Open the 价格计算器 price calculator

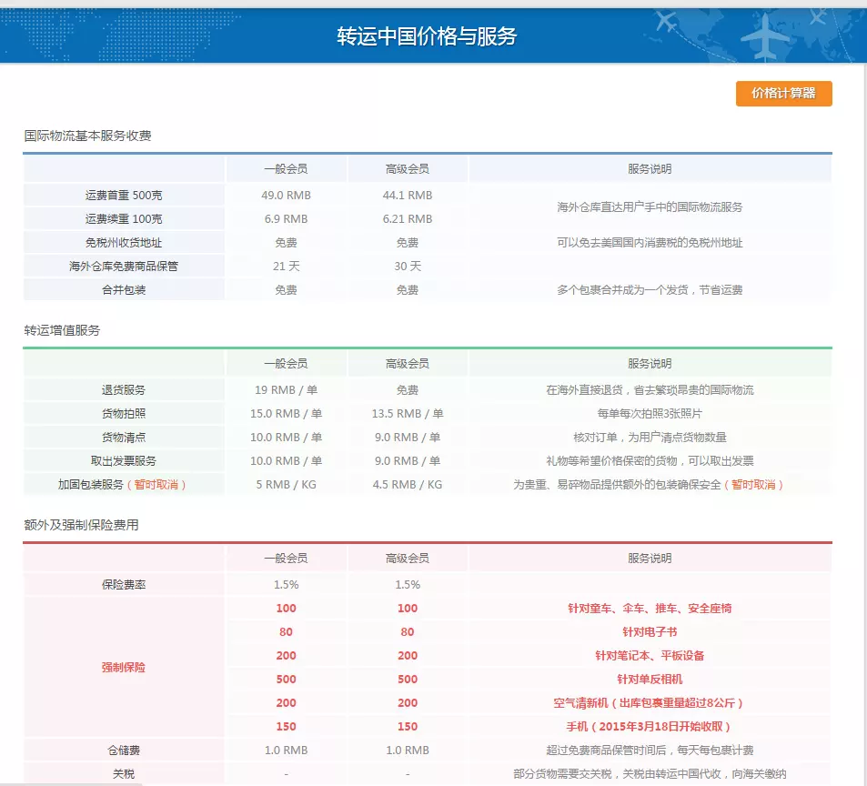[783, 94]
